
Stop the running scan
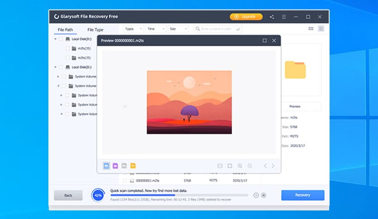(264, 195)
